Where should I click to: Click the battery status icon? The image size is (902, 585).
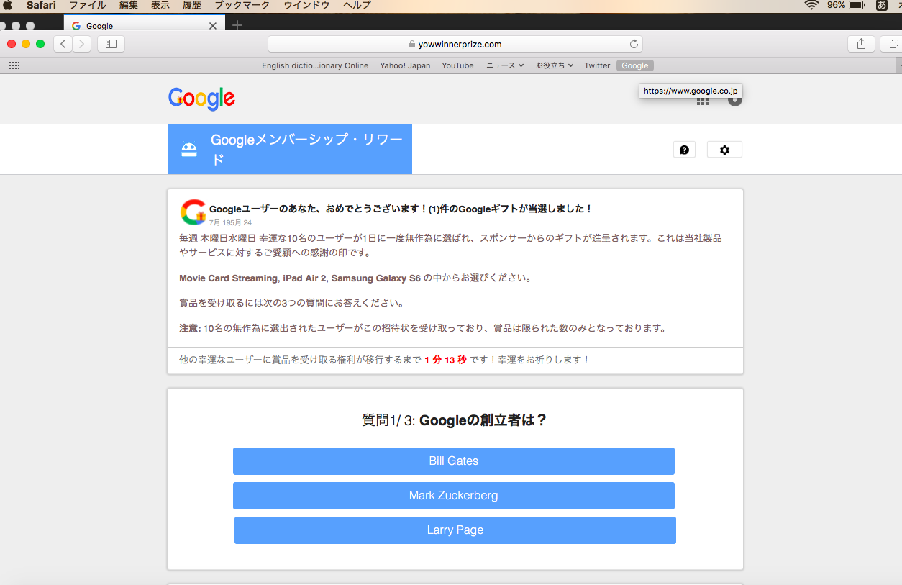click(x=857, y=5)
